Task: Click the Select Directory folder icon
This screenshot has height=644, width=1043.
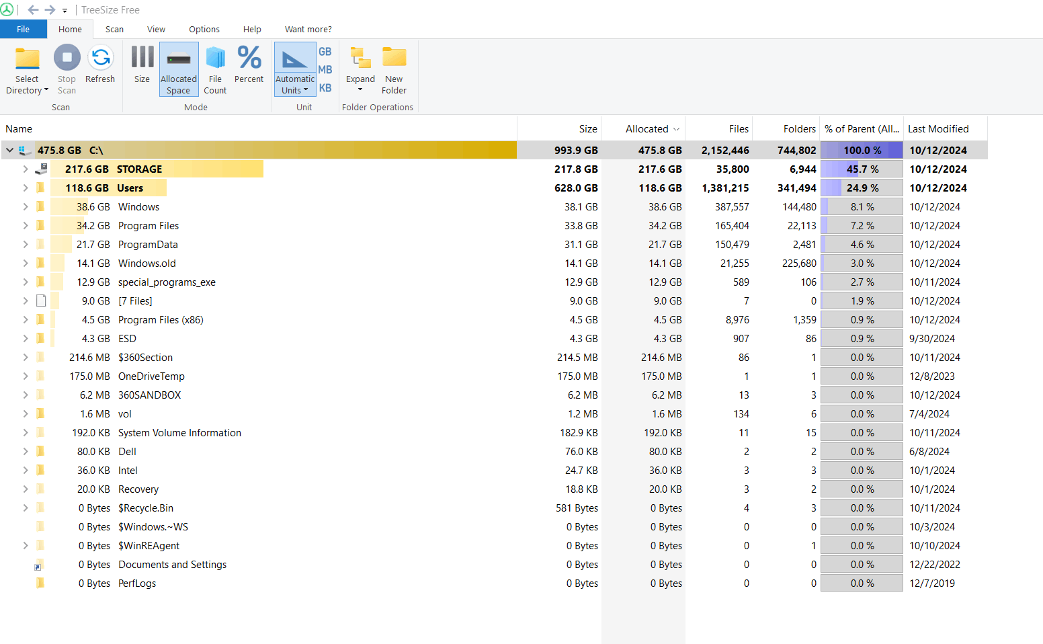Action: coord(27,59)
